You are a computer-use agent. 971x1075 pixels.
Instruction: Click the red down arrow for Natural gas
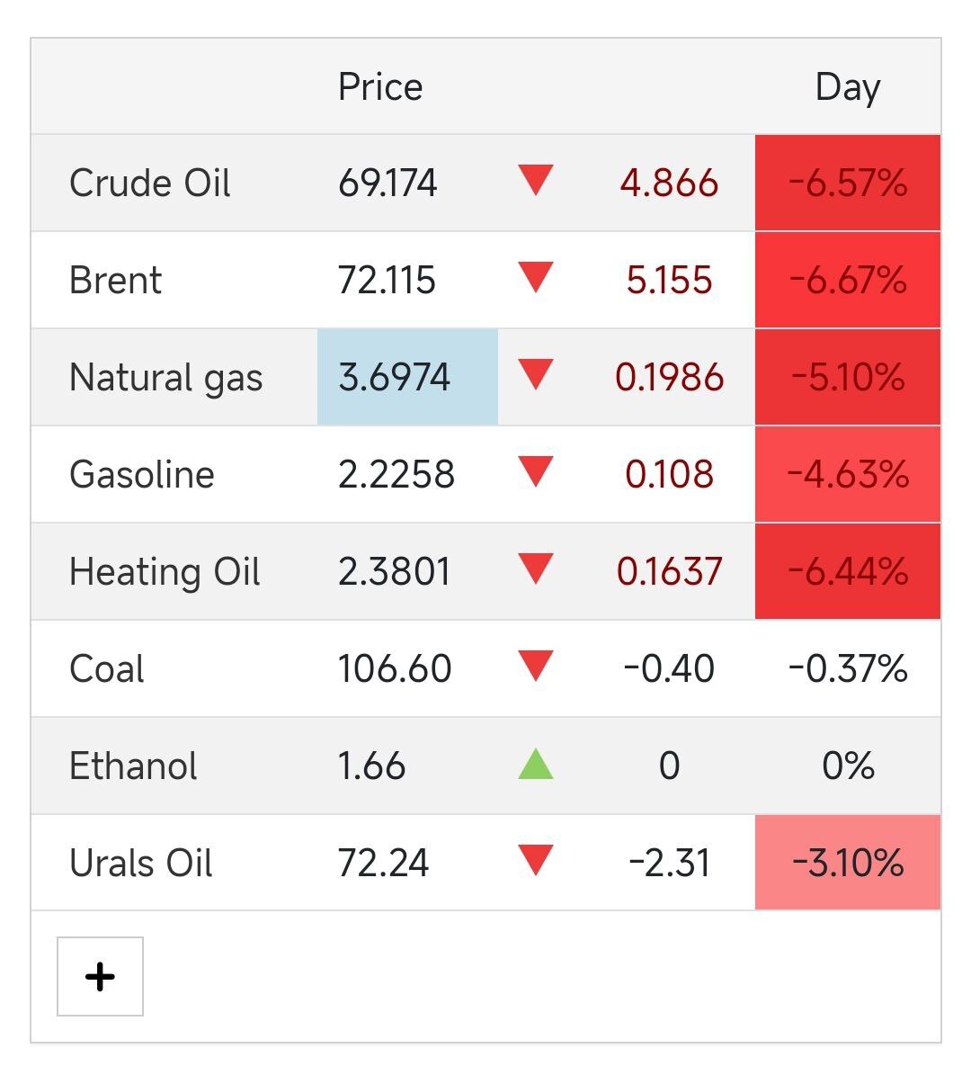pyautogui.click(x=536, y=375)
